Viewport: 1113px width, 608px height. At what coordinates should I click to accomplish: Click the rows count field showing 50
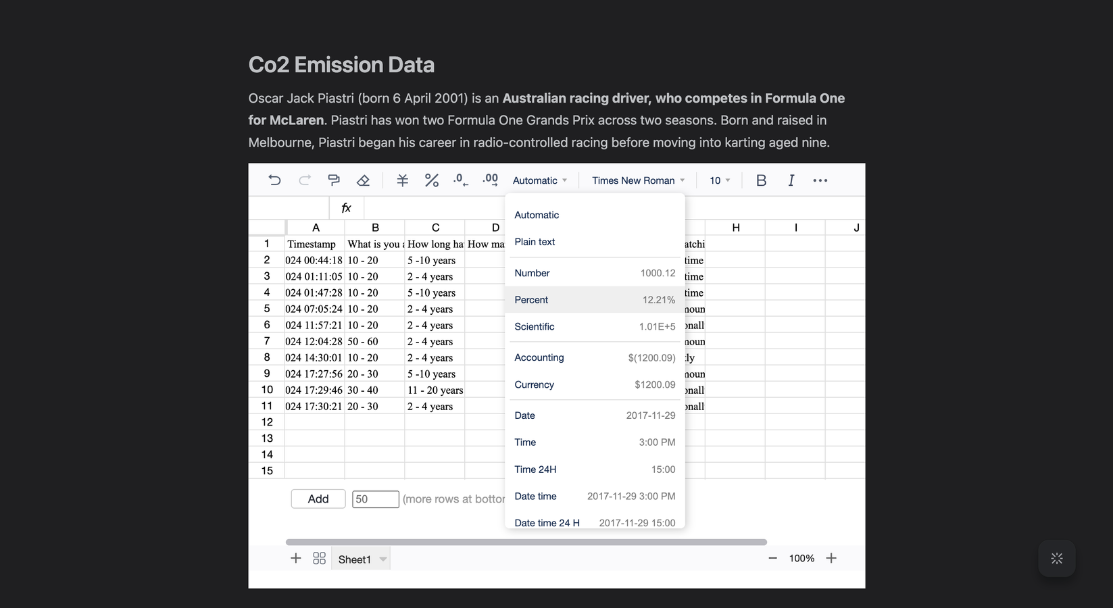376,499
